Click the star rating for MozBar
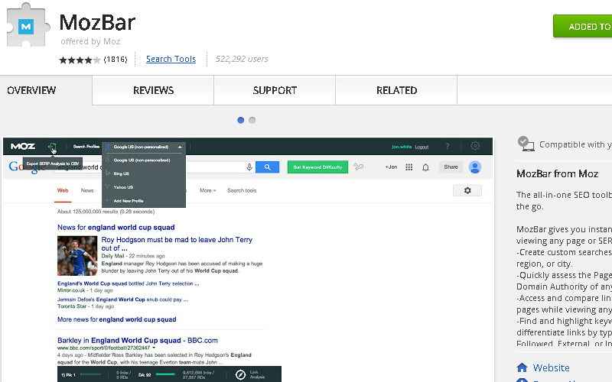Image resolution: width=612 pixels, height=382 pixels. pyautogui.click(x=80, y=60)
